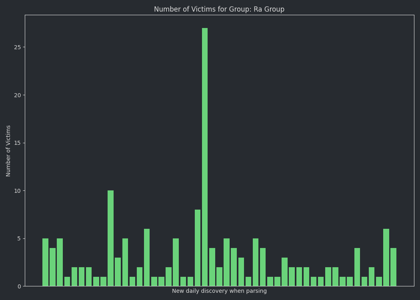Click the y-axis tick label "10"
Image resolution: width=420 pixels, height=300 pixels.
(x=18, y=191)
